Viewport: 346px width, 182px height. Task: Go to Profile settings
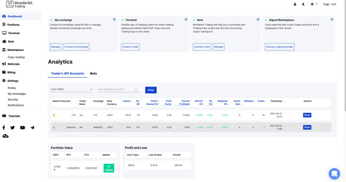pyautogui.click(x=12, y=88)
